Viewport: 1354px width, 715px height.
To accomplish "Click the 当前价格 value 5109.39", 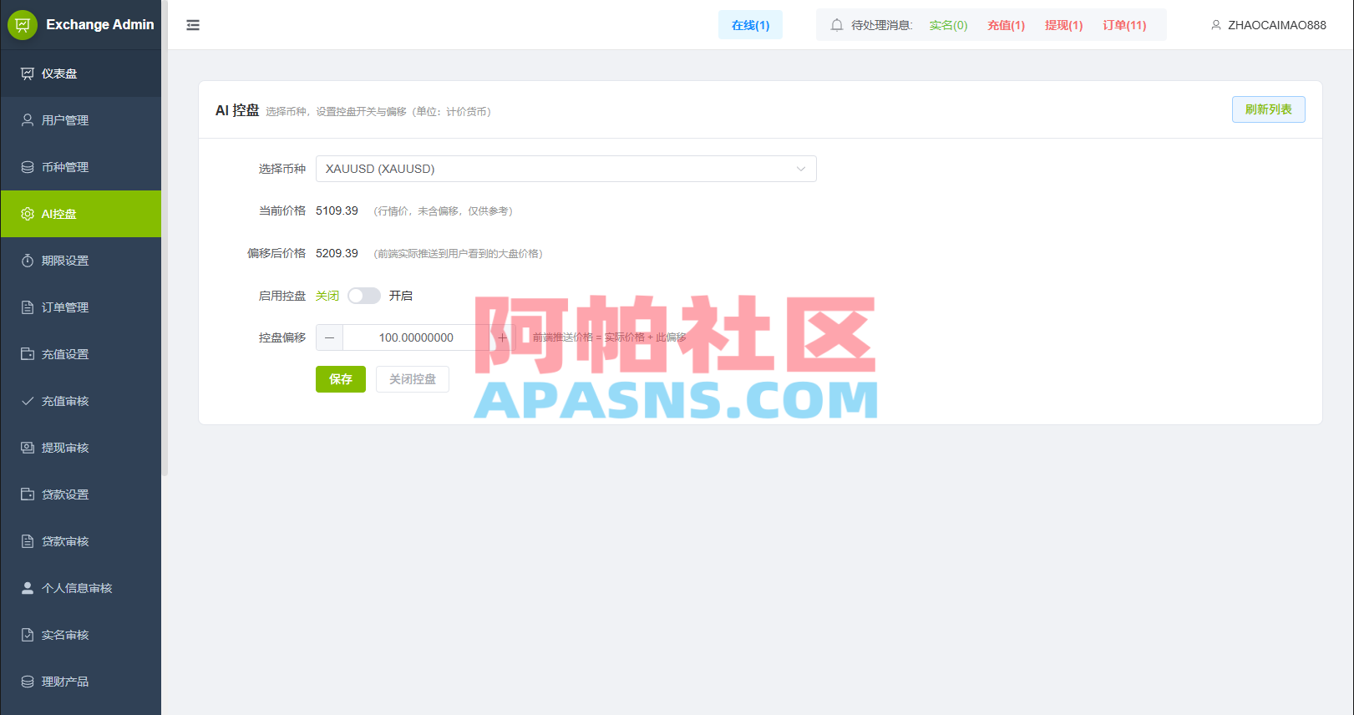I will 337,210.
